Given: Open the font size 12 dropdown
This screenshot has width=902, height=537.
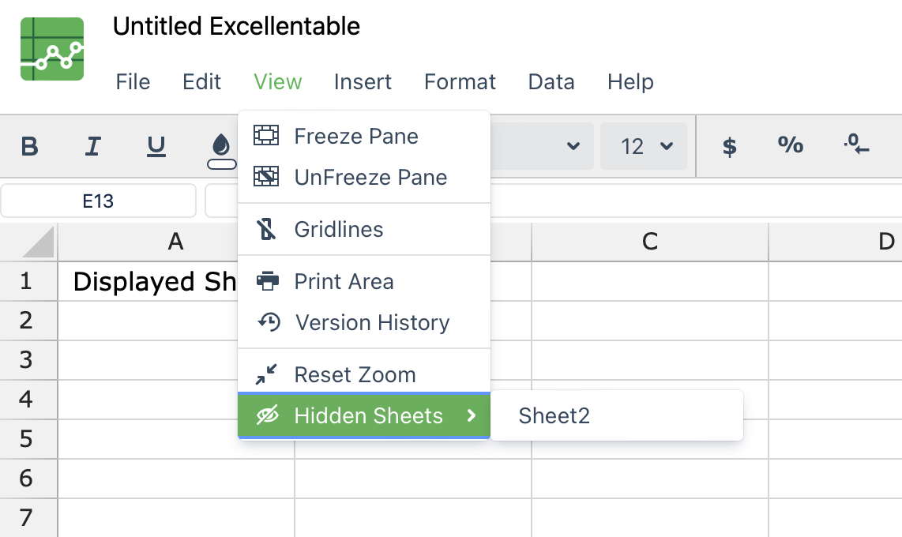Looking at the screenshot, I should tap(644, 146).
